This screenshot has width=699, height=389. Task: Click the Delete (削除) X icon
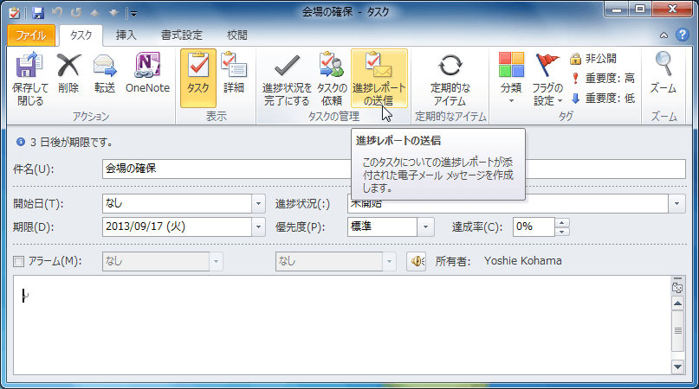[68, 66]
